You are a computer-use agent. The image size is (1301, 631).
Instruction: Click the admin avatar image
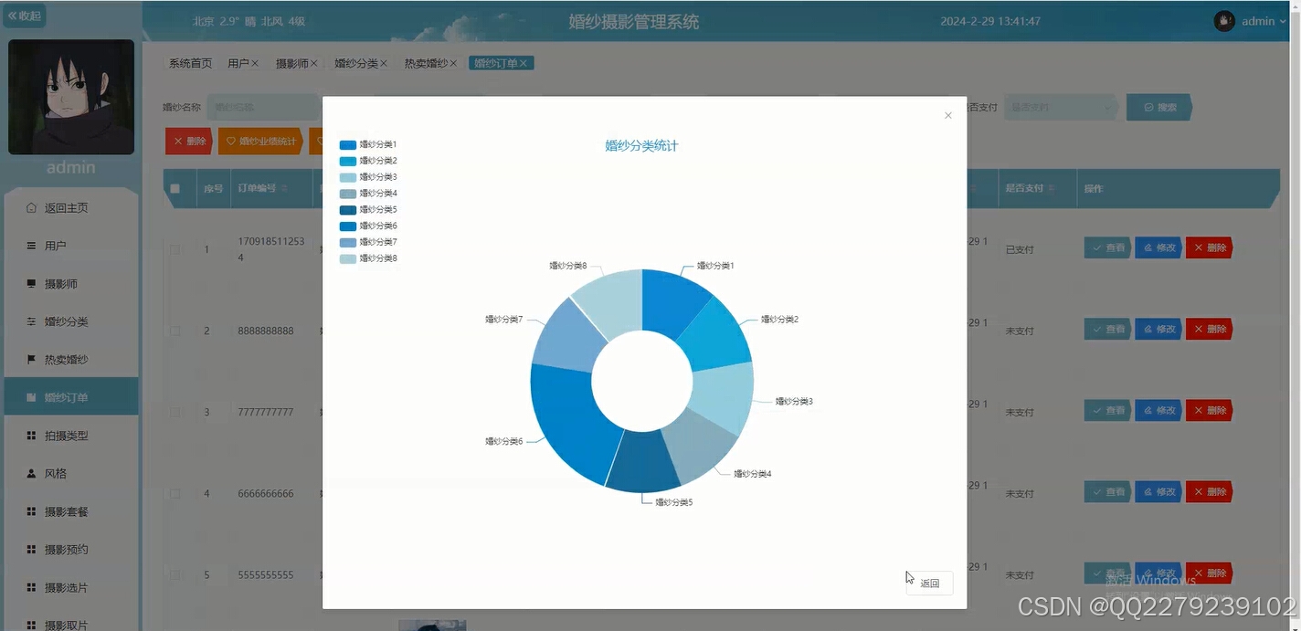tap(70, 97)
